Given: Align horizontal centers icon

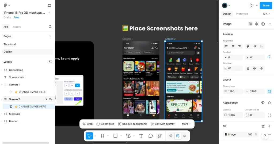Looking at the screenshot, I should pos(233,46).
